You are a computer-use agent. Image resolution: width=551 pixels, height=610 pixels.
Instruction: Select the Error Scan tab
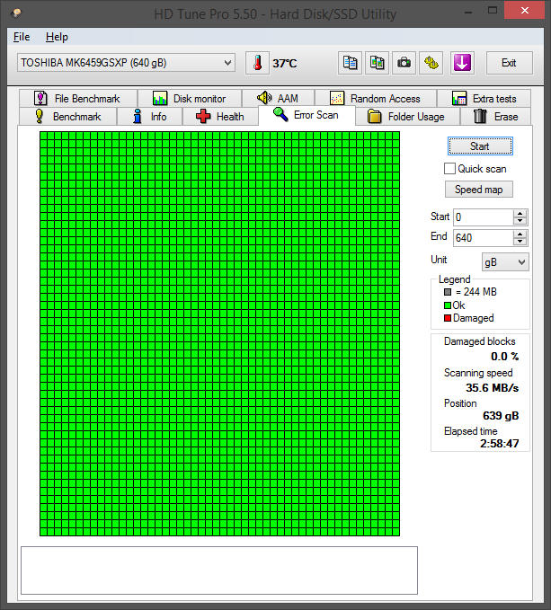[307, 115]
